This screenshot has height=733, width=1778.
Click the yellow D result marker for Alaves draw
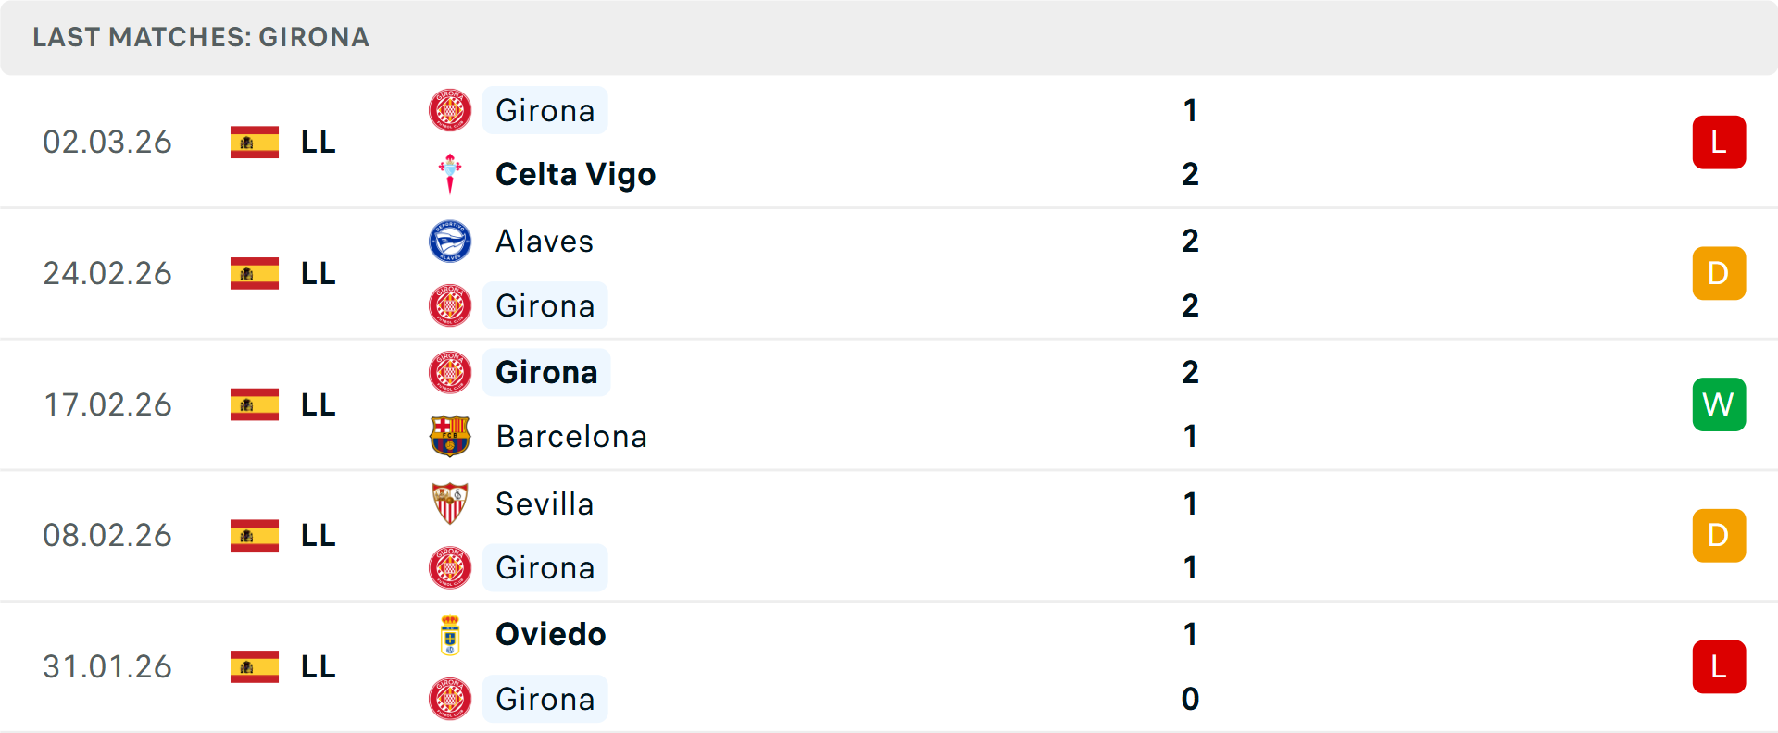pos(1719,273)
